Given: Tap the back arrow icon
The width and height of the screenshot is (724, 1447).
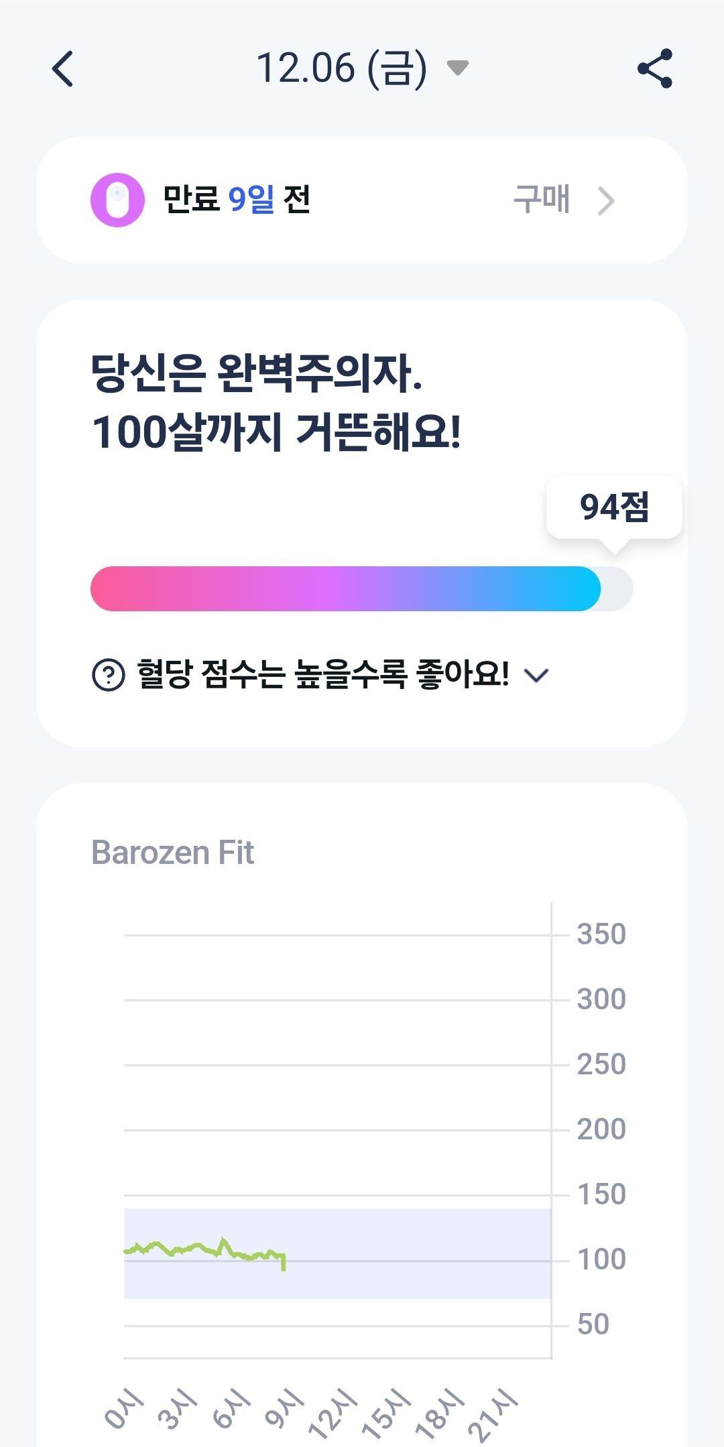Looking at the screenshot, I should 62,68.
